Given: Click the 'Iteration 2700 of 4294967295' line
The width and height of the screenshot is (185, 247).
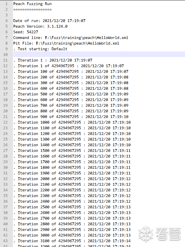Looking at the screenshot, I should point(72,218).
